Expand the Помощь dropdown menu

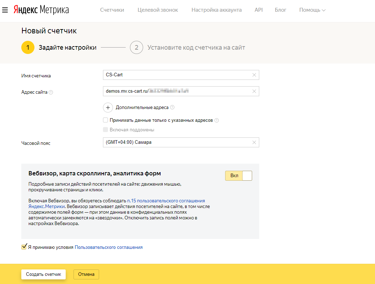coord(312,10)
